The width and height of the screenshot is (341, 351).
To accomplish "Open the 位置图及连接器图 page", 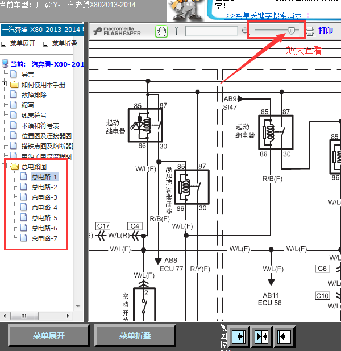I will tap(47, 136).
